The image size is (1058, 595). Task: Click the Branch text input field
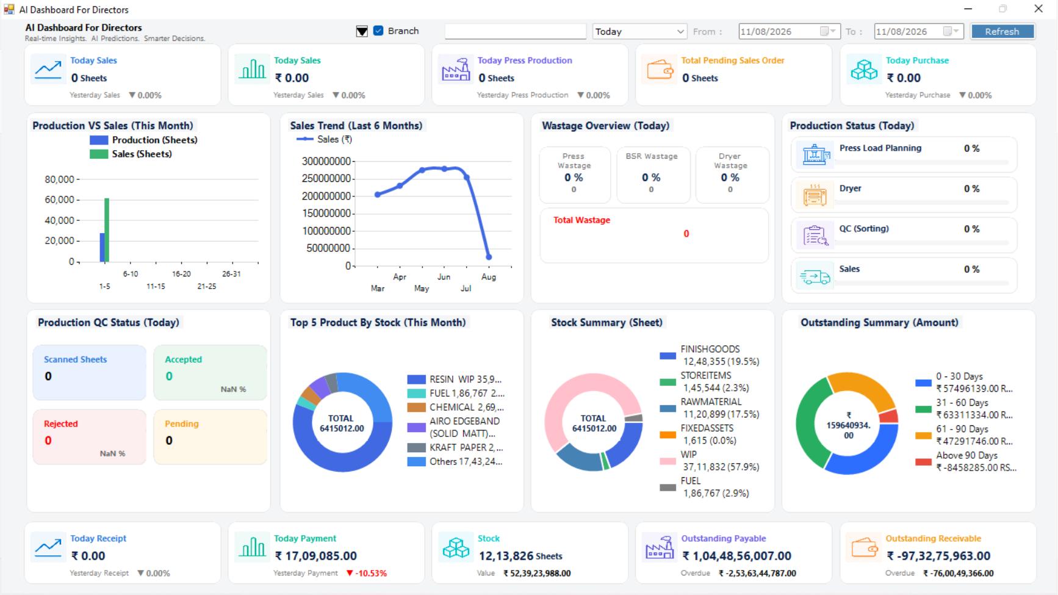[516, 31]
